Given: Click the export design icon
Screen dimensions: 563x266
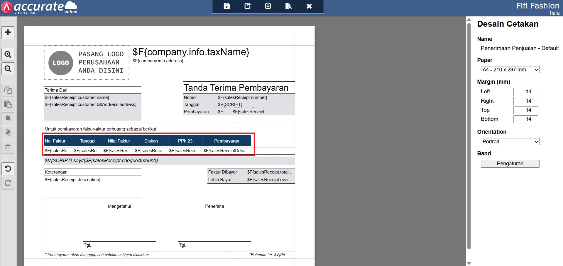Looking at the screenshot, I should click(x=247, y=6).
